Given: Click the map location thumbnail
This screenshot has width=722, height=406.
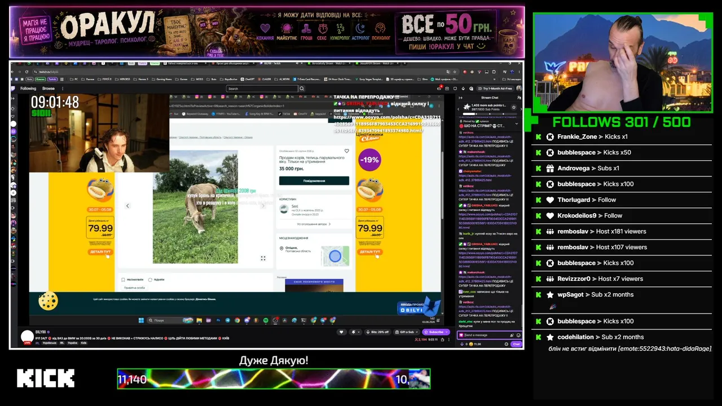Looking at the screenshot, I should click(x=335, y=257).
